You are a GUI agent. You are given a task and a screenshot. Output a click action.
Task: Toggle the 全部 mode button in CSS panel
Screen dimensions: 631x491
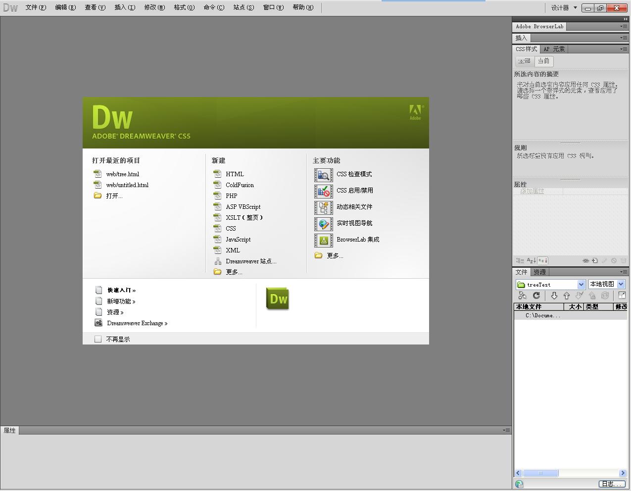524,61
